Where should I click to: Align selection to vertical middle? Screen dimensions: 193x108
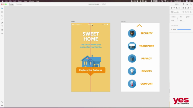(174, 8)
